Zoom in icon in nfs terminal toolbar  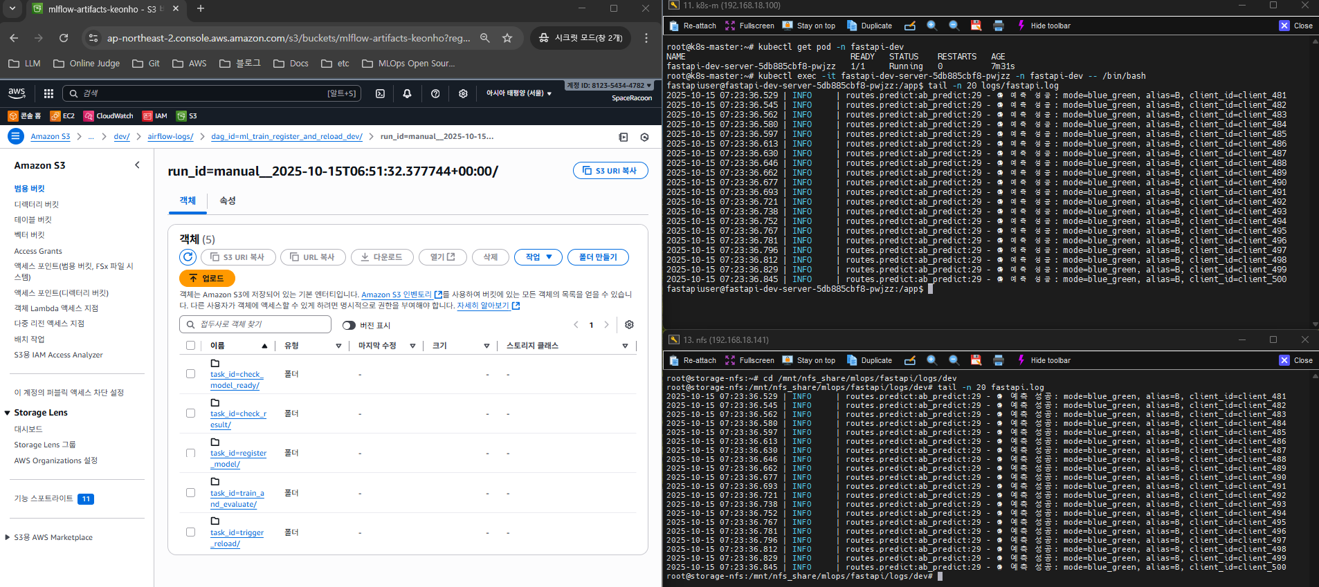point(932,360)
